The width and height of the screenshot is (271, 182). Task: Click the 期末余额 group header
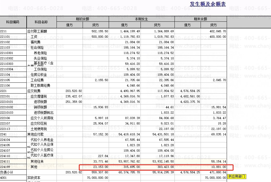point(201,19)
